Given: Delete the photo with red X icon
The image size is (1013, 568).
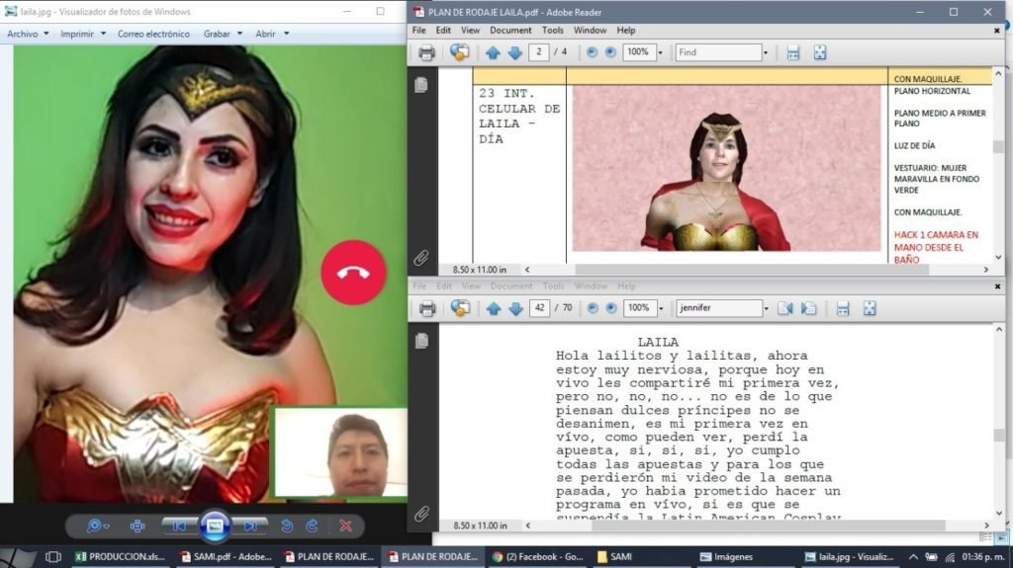Looking at the screenshot, I should pyautogui.click(x=345, y=527).
